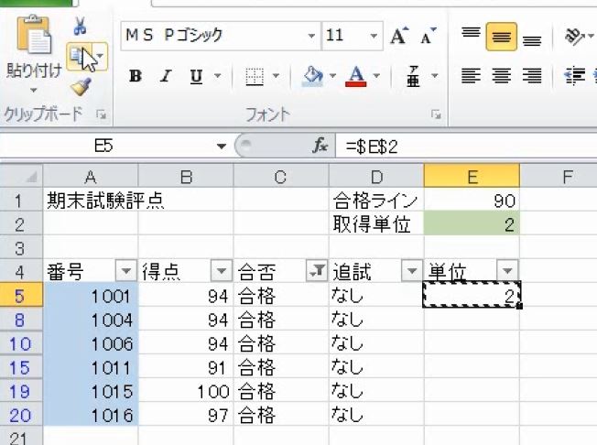The height and width of the screenshot is (445, 597).
Task: Toggle Italic formatting
Action: (x=166, y=76)
